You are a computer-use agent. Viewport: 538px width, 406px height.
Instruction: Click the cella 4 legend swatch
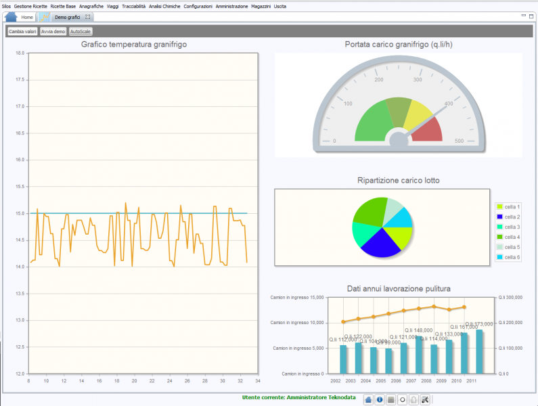(499, 237)
